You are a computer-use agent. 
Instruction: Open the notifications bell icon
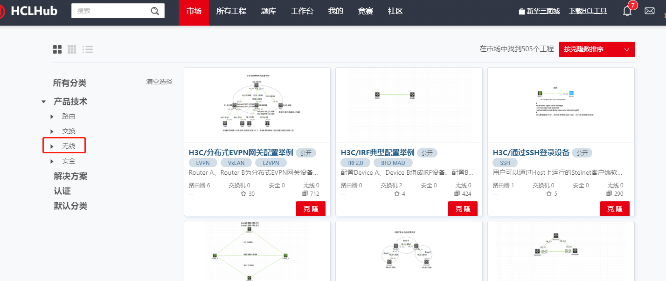pyautogui.click(x=627, y=11)
